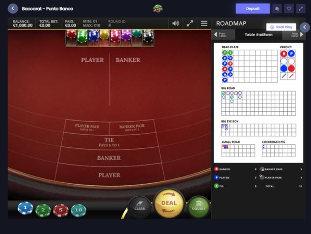
Task: Go to the previous table
Action: tap(221, 35)
